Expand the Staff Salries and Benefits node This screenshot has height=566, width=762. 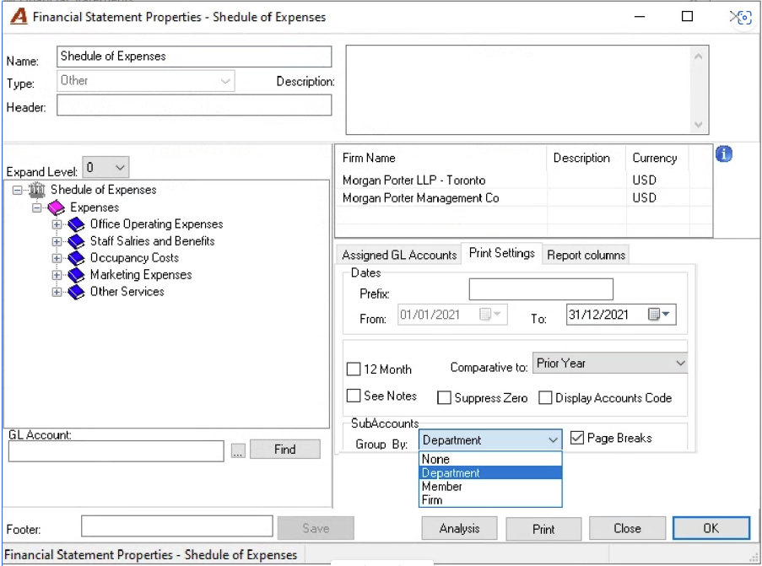click(57, 241)
